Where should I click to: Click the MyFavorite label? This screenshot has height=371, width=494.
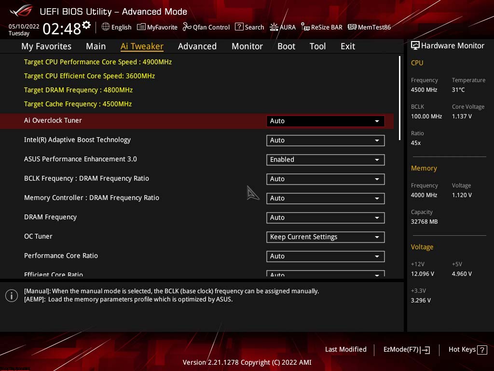point(162,28)
